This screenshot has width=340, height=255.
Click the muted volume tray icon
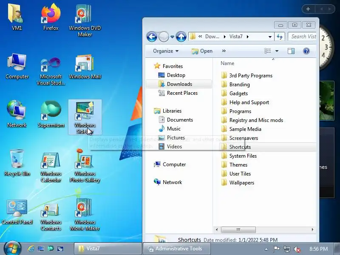297,249
